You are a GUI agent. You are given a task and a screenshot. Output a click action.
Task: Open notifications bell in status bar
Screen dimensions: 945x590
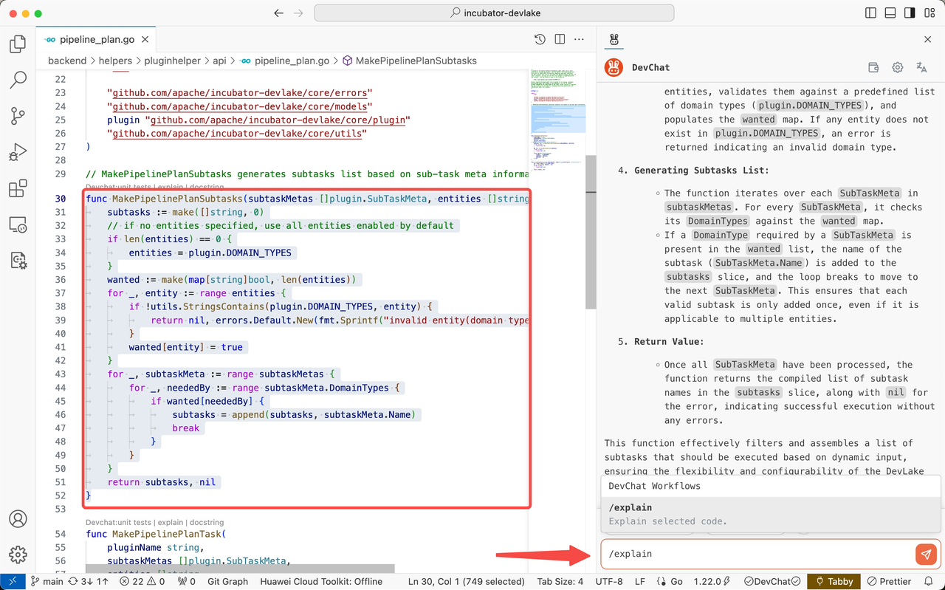click(x=929, y=581)
